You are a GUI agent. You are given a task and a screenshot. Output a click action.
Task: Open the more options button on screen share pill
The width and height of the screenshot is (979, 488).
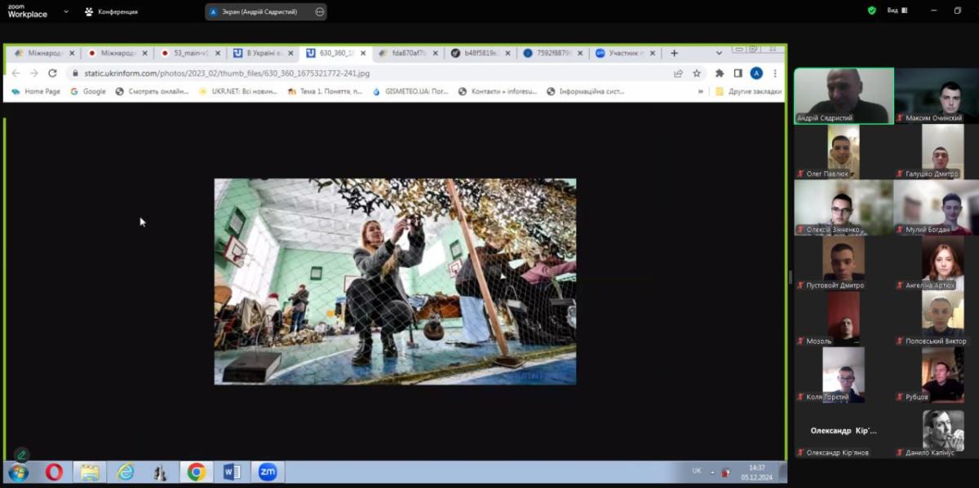pos(319,11)
